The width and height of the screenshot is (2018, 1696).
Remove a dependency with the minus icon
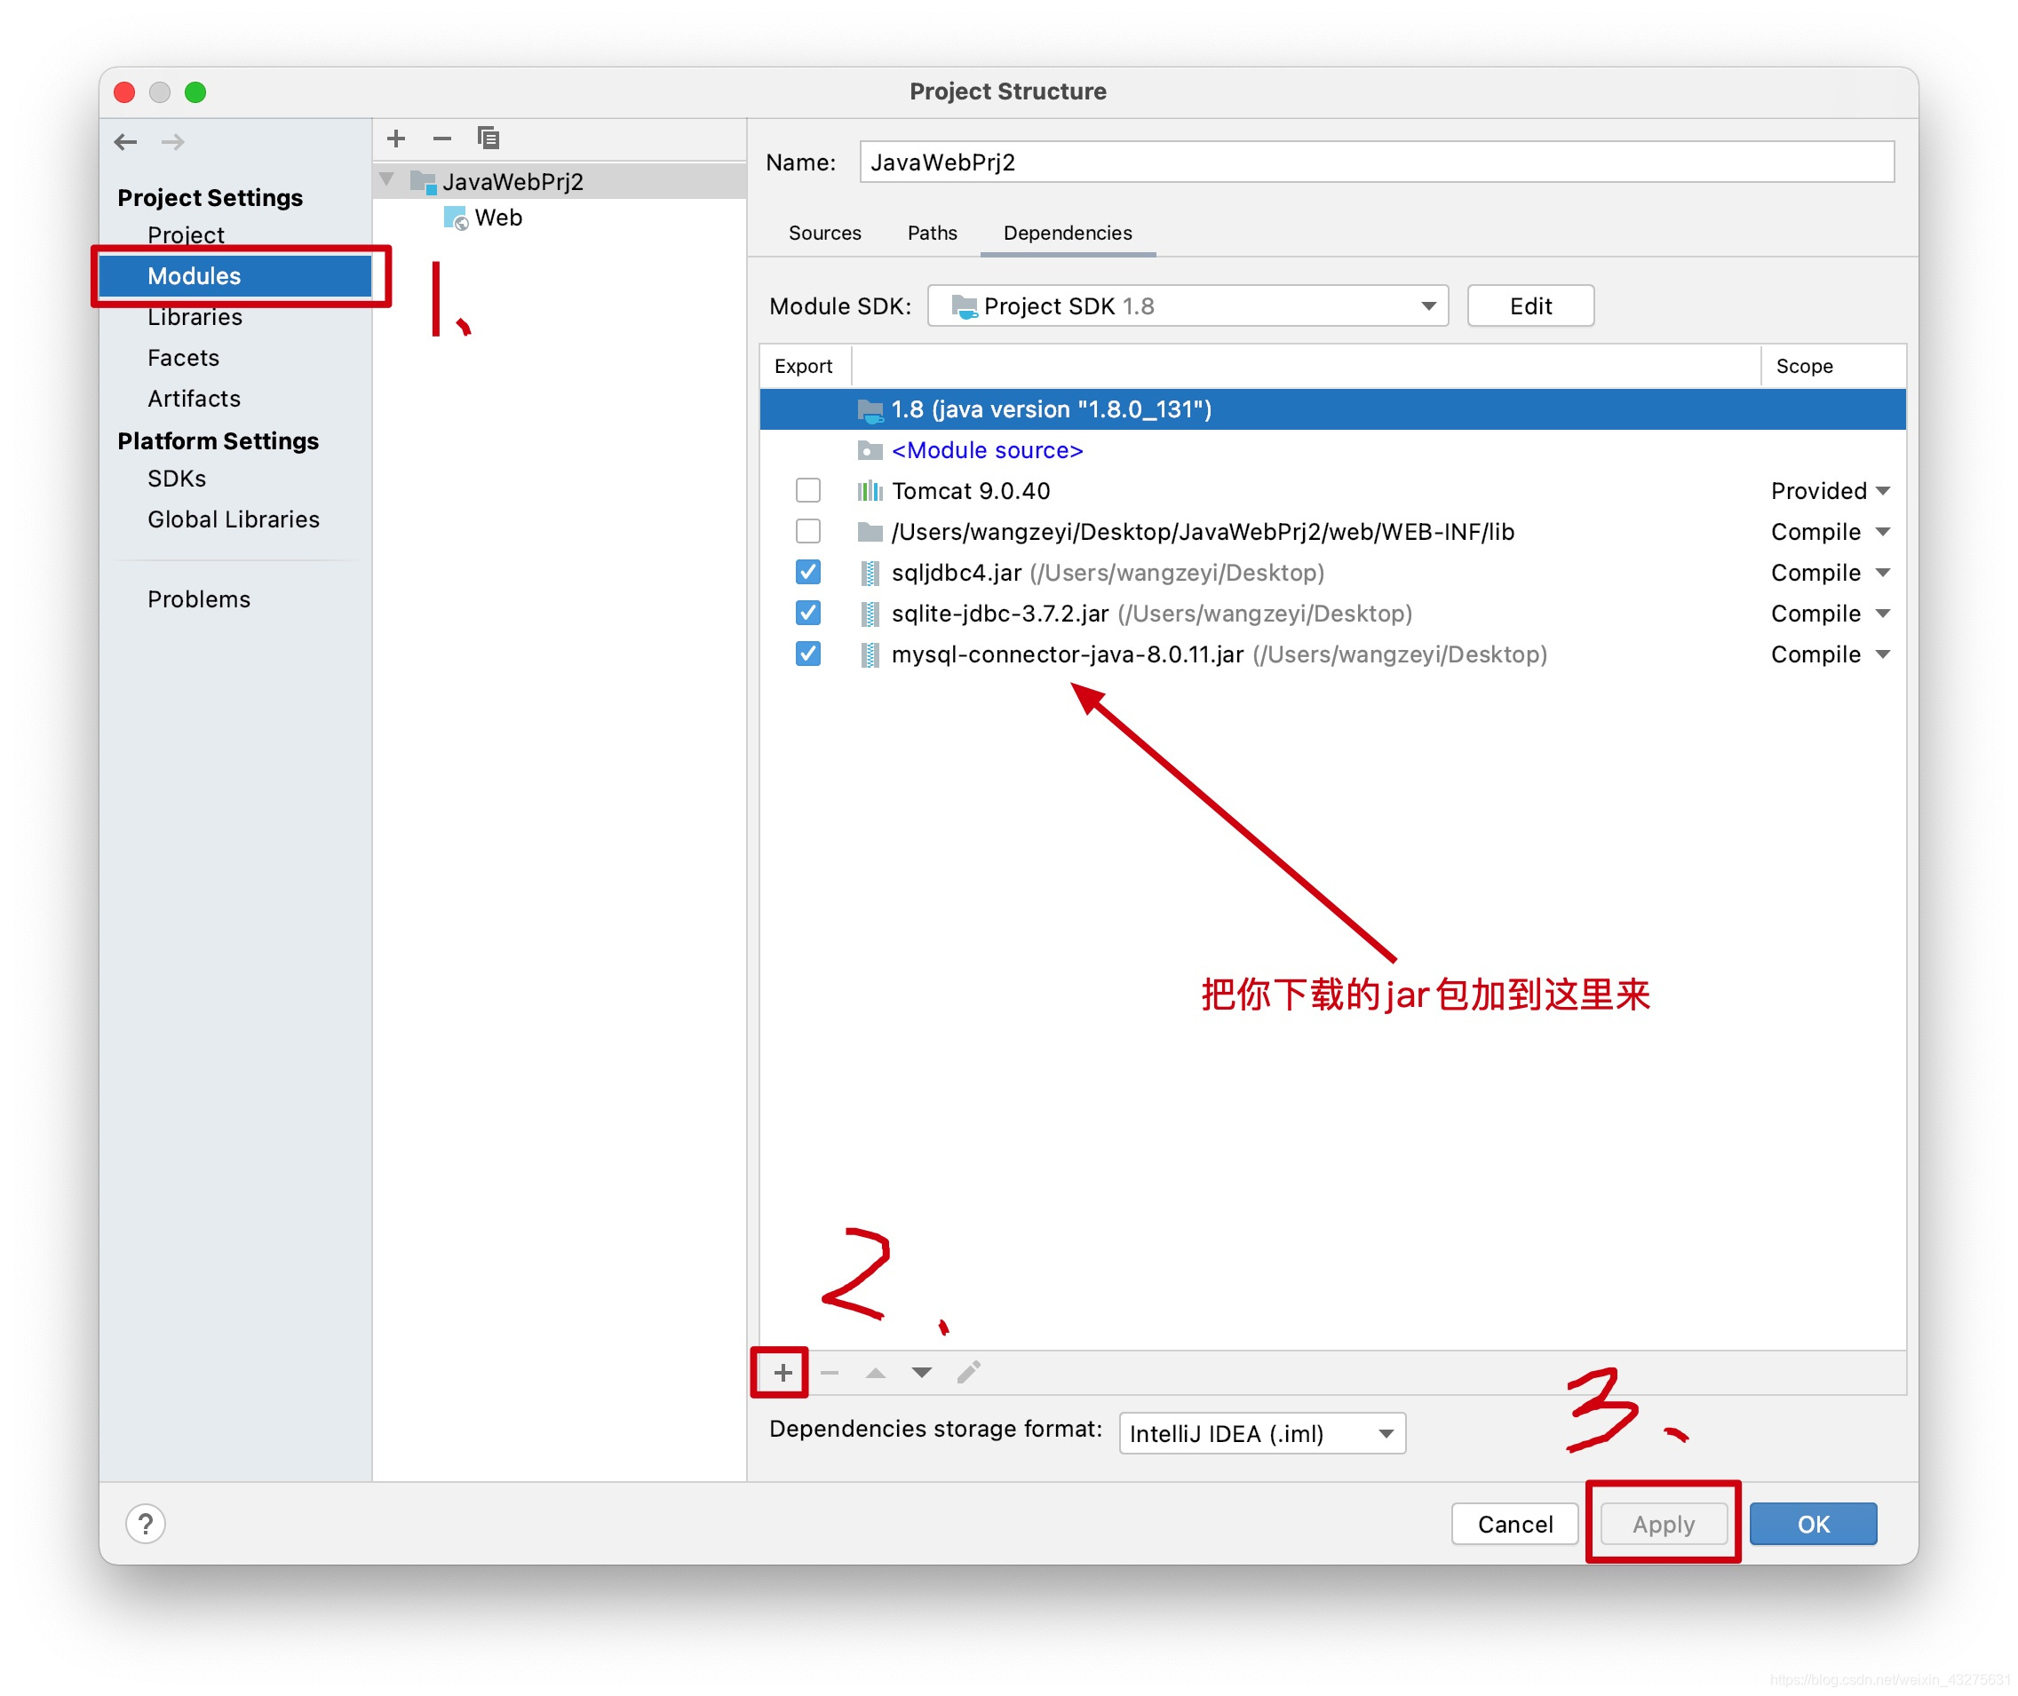pos(829,1372)
